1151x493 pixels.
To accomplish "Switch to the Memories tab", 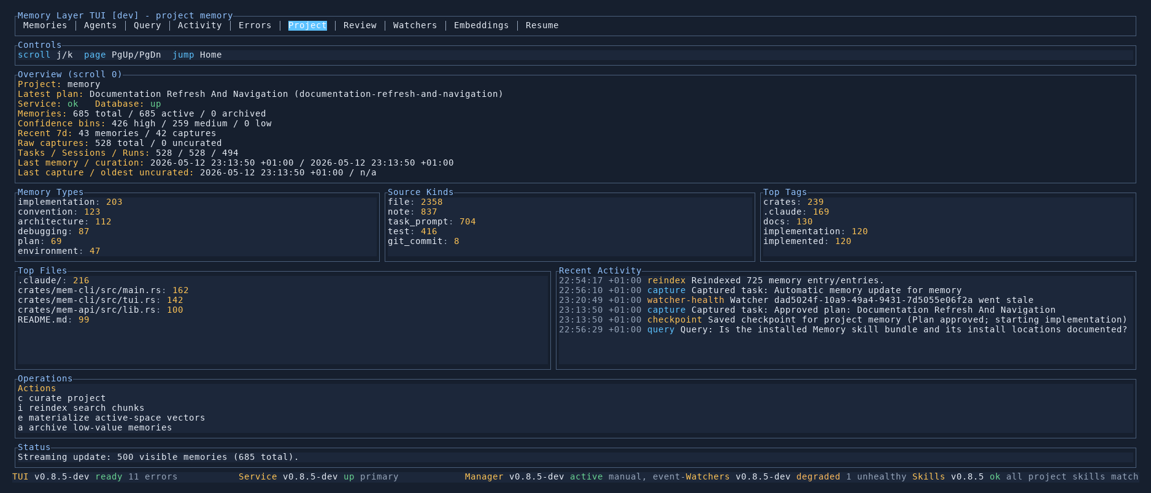I will [x=45, y=25].
